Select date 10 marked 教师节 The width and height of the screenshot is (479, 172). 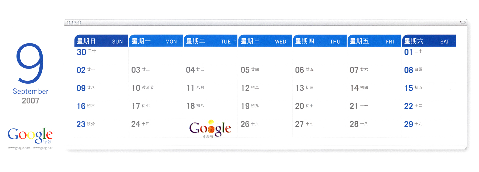(136, 88)
